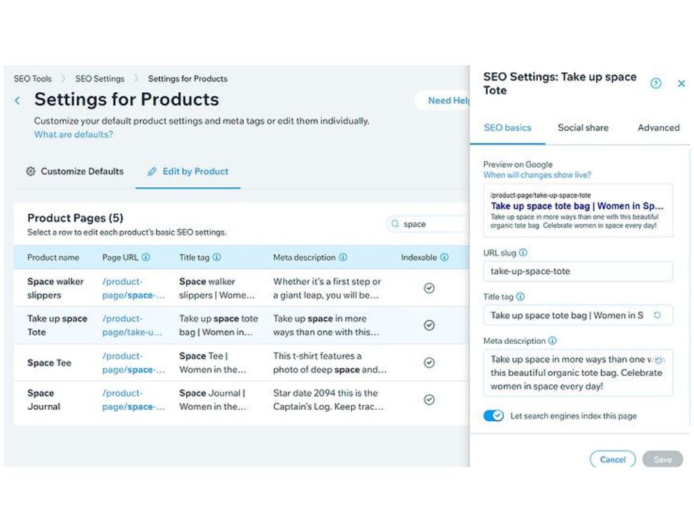Click the magnifier icon in the search box

(395, 224)
